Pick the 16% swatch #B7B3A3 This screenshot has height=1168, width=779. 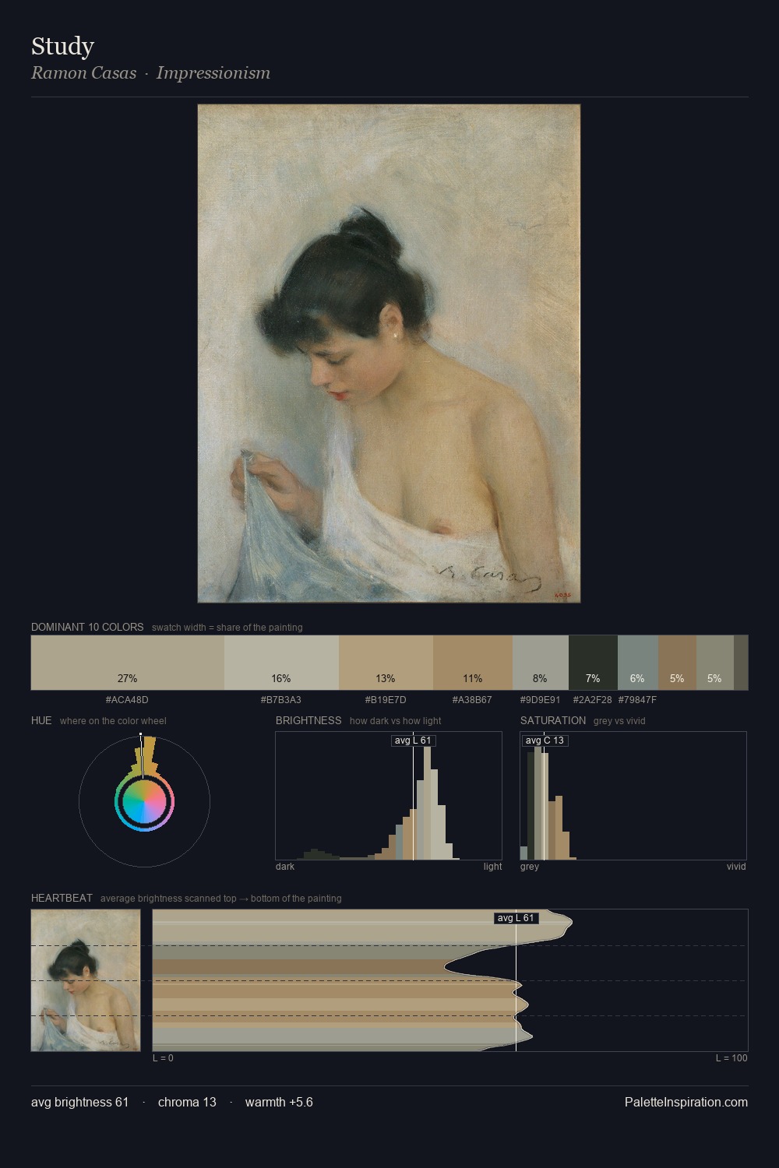[281, 663]
